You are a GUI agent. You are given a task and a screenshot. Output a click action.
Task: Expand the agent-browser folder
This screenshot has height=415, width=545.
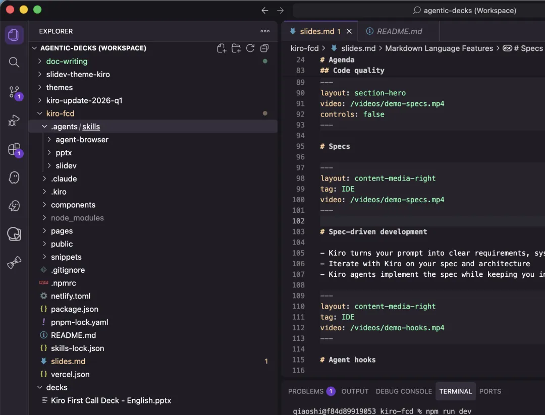click(49, 140)
